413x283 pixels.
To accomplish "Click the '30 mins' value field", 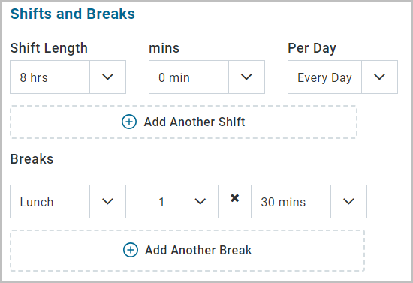I will point(291,201).
